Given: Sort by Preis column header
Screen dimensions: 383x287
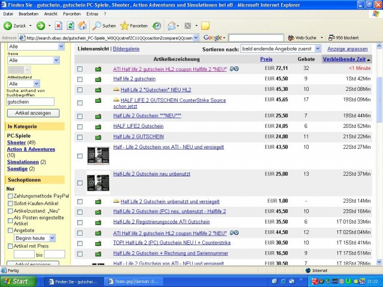Looking at the screenshot, I should [x=266, y=59].
